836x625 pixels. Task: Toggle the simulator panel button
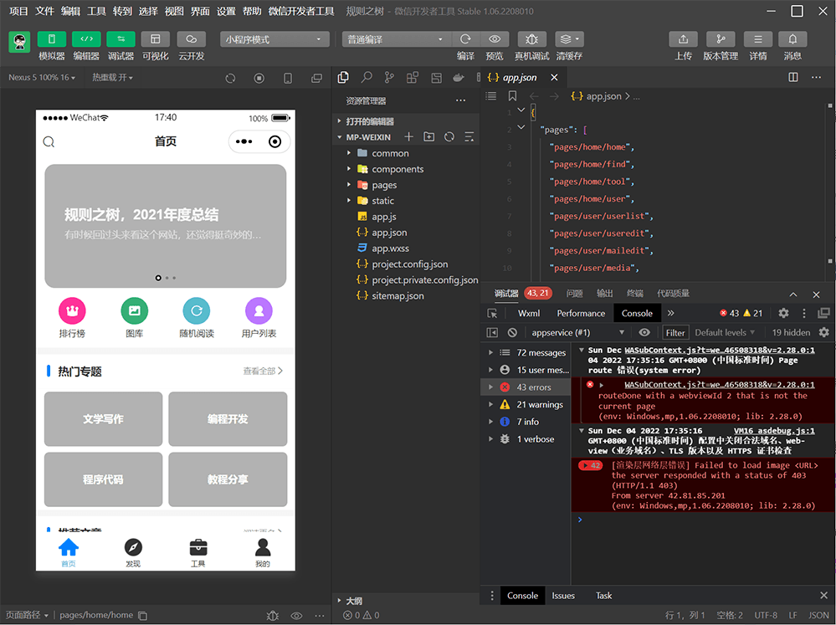pyautogui.click(x=52, y=39)
